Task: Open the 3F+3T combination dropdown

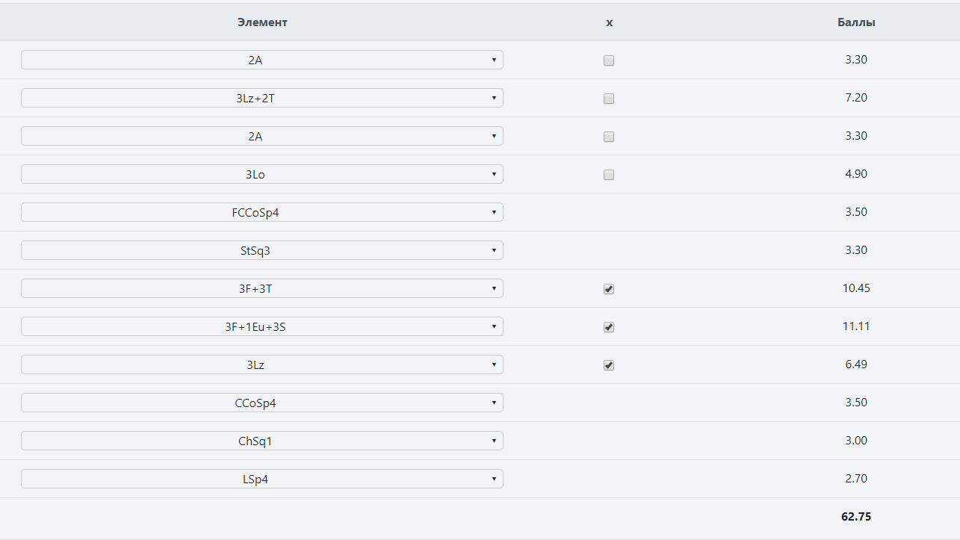Action: tap(261, 288)
